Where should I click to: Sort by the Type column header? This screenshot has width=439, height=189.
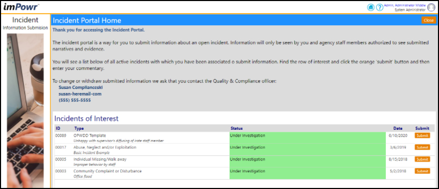[x=78, y=128]
